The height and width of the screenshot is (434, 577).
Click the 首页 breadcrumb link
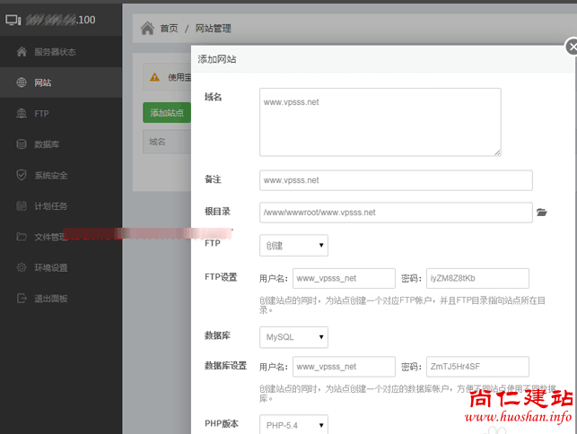point(169,29)
